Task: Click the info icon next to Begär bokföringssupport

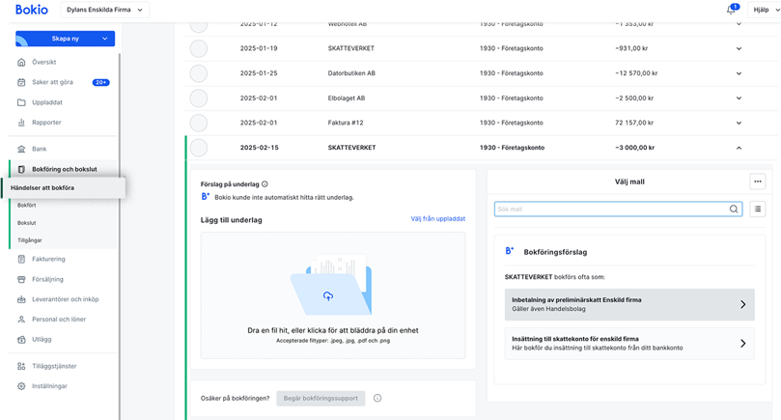Action: (x=377, y=398)
